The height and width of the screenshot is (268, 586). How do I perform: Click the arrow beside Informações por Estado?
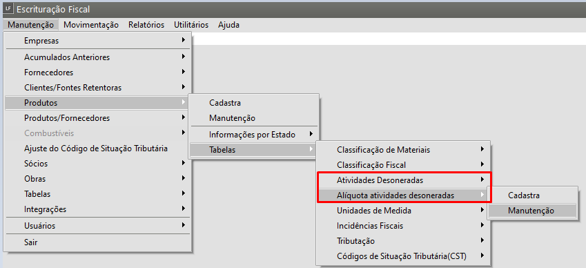(x=311, y=134)
